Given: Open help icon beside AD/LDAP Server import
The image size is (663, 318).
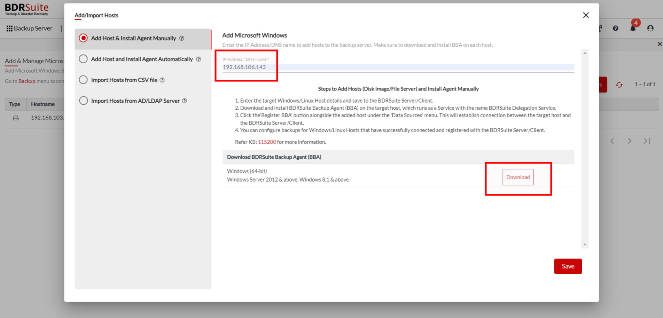Looking at the screenshot, I should point(185,101).
